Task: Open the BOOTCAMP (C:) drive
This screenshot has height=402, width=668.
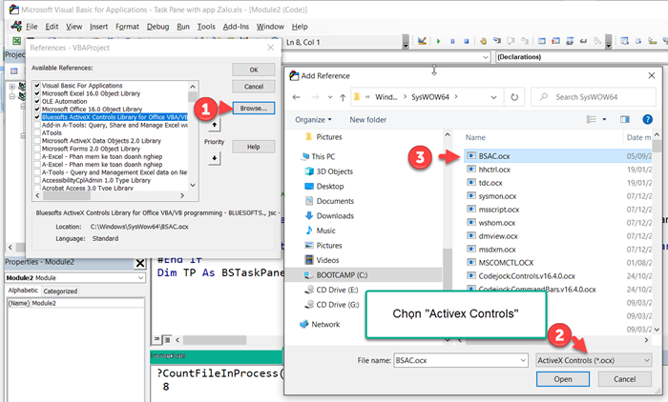Action: [x=342, y=274]
